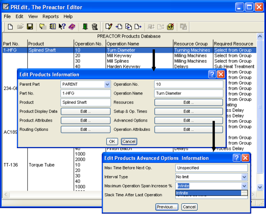266x214 pixels.
Task: Click left arrow of horizontal scrollbar
Action: 6,194
